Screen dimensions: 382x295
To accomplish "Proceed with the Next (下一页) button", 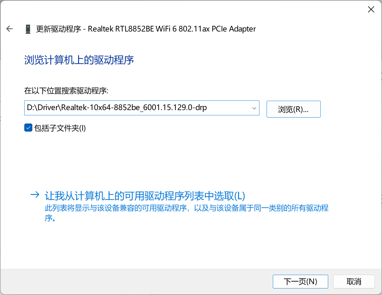I will click(300, 282).
